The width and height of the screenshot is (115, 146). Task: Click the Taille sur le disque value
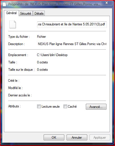(42, 70)
